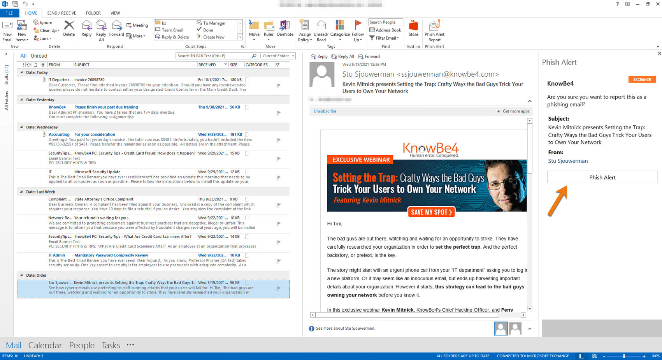Viewport: 662px width, 360px height.
Task: Click the Stu Sjouwerman sender link
Action: point(568,161)
